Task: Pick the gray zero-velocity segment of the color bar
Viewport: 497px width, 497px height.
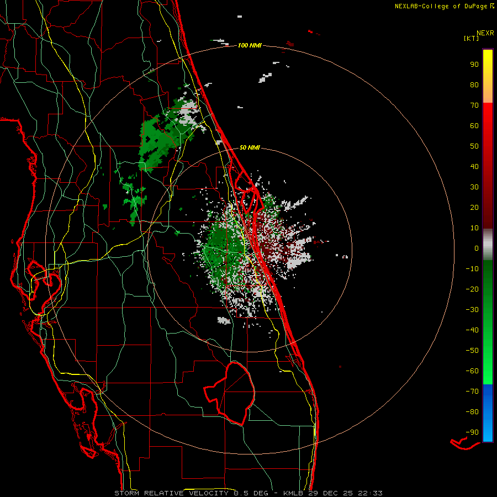Action: pyautogui.click(x=488, y=245)
